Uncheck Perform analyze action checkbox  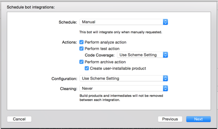tap(81, 42)
